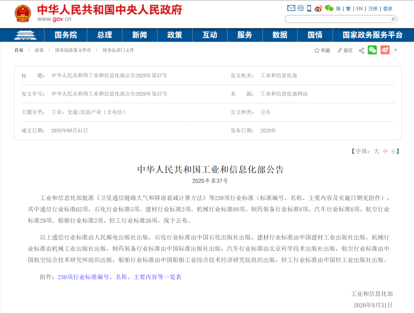The image size is (414, 313).
Task: Open 国家政务服务平台 menu item
Action: pyautogui.click(x=373, y=35)
